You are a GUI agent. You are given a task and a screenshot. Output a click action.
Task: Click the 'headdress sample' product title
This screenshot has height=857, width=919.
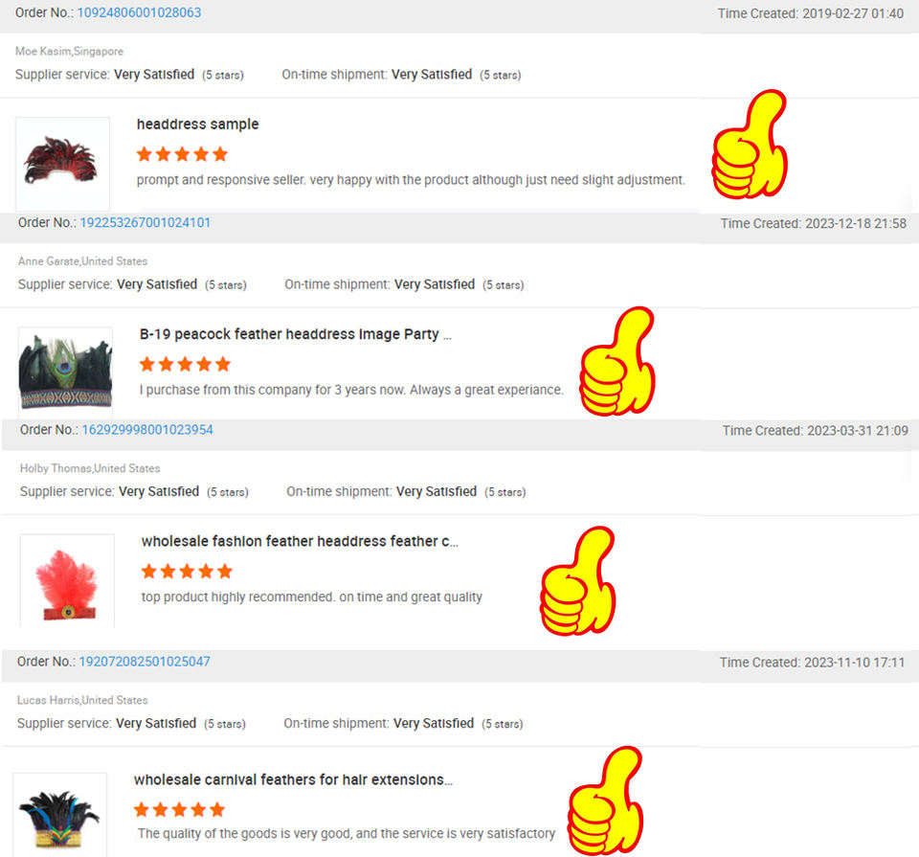[x=197, y=124]
